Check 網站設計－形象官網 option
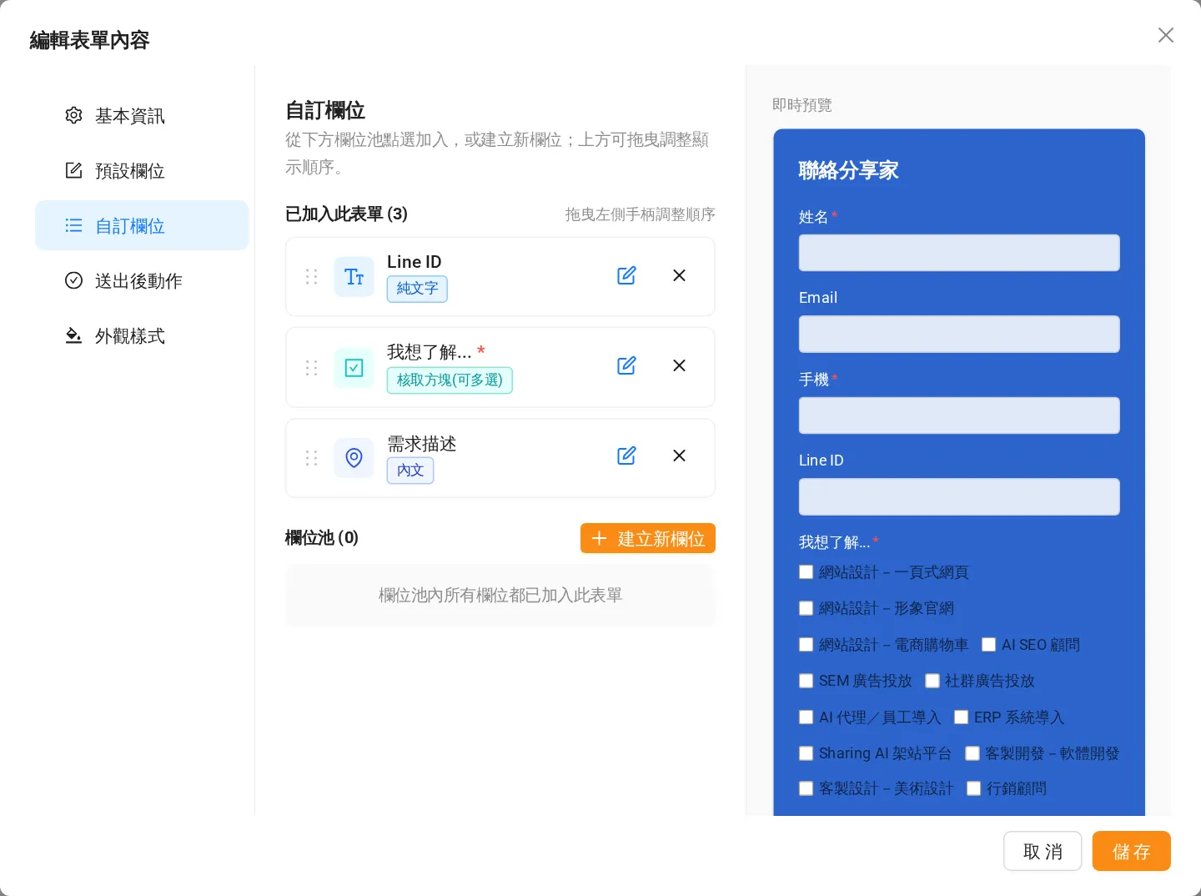Viewport: 1201px width, 896px height. point(807,608)
